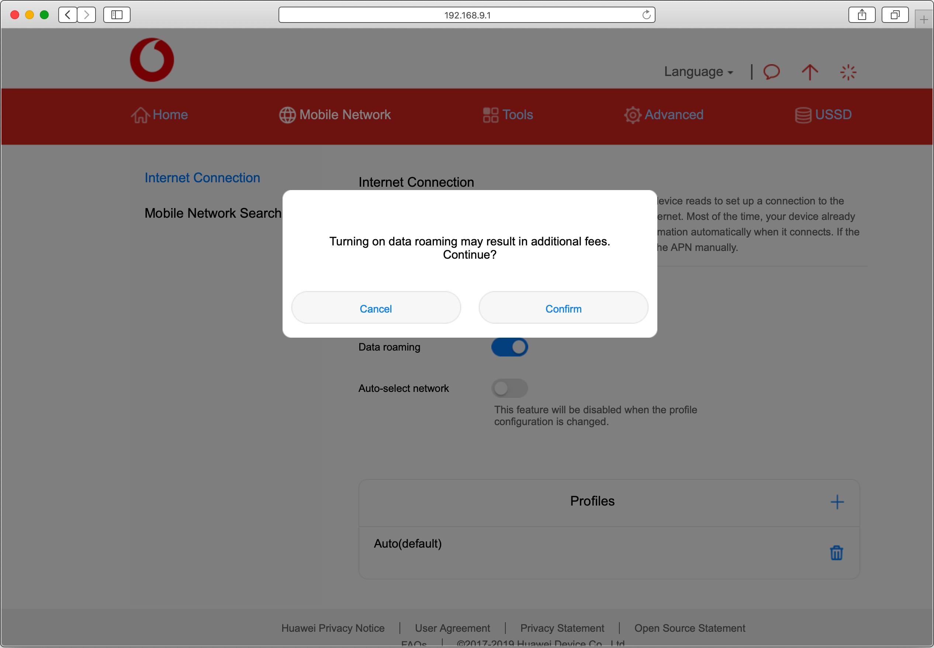Screen dimensions: 934x648
Task: Click the 192.168.9.1 address bar
Action: 467,15
